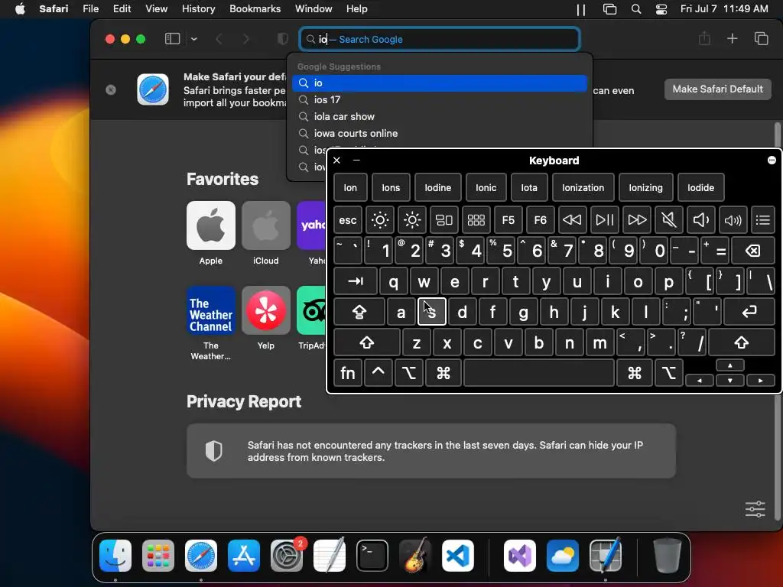Click the Mission Control key
783x587 pixels.
[444, 220]
